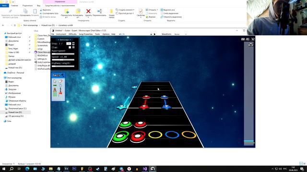This screenshot has height=172, width=307.
Task: Select the blue starpower tool in Tools panel
Action: 60,86
